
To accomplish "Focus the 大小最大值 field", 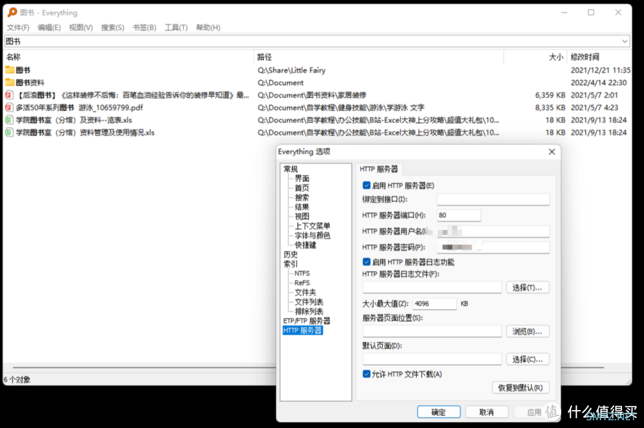I will (x=435, y=303).
